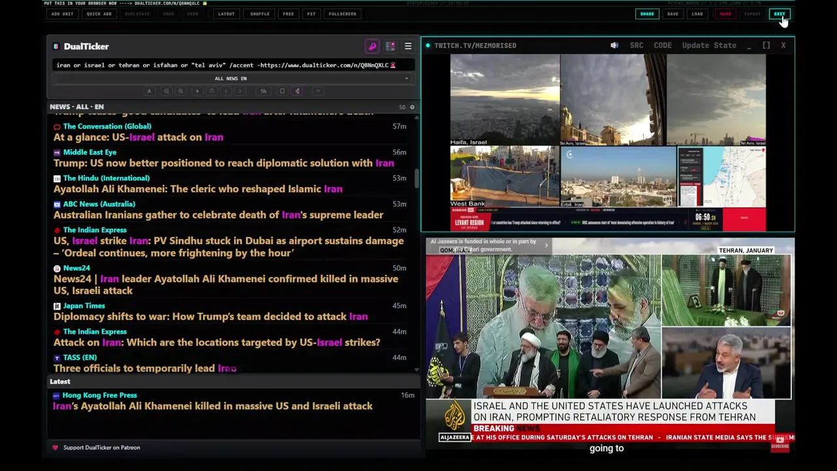Go to next page with right chevron
Screen dimensions: 837x471
239,91
